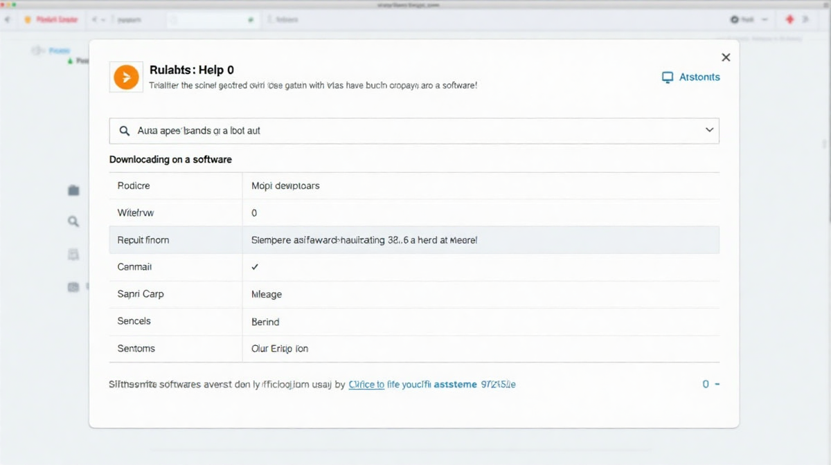
Task: Click the monitor icon beside Atstonits
Action: (668, 77)
